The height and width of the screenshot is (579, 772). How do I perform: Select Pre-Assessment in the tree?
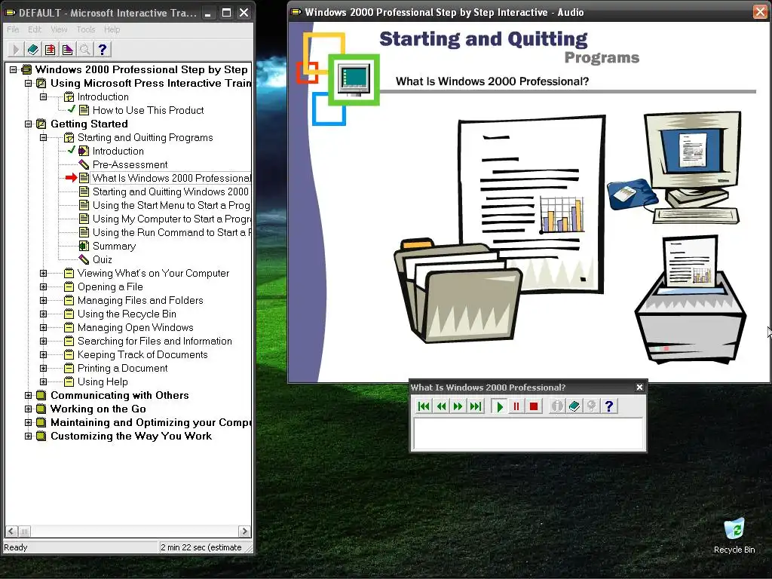(130, 164)
